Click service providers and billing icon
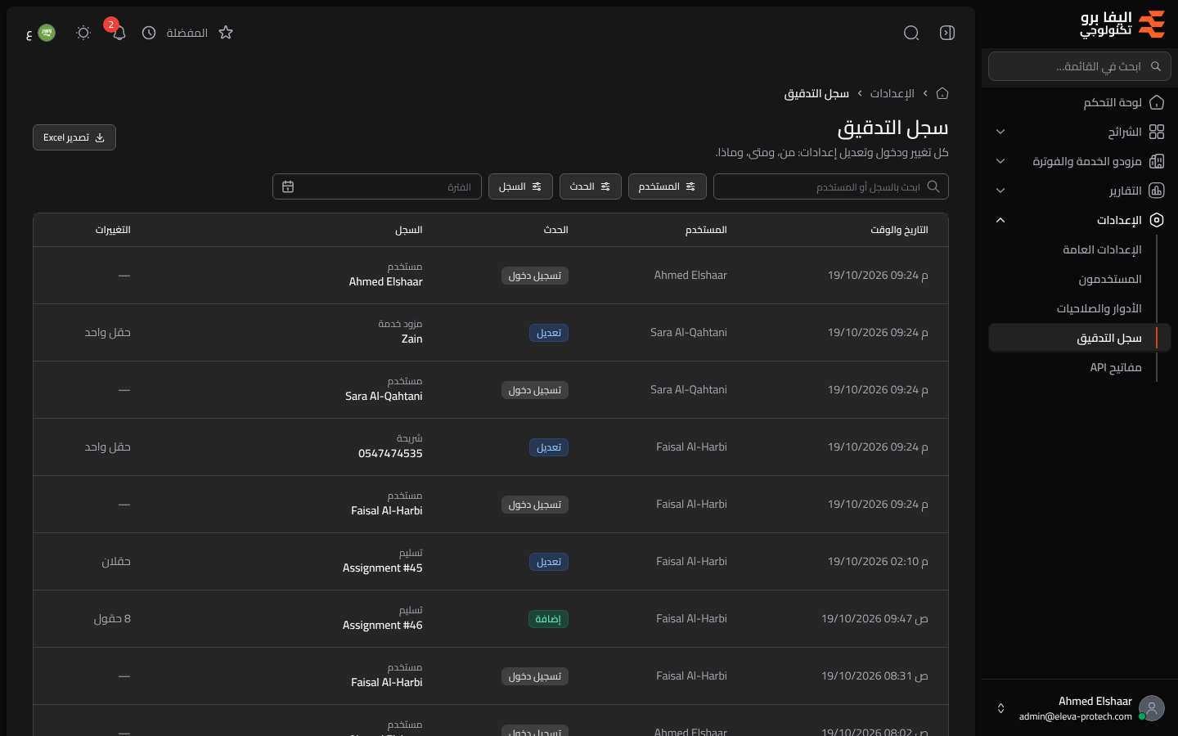This screenshot has height=736, width=1178. (x=1157, y=161)
